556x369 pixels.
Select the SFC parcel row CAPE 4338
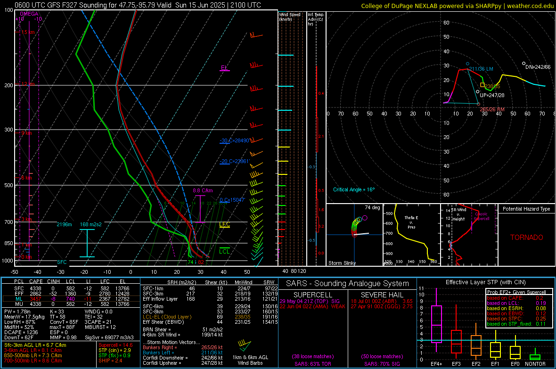[71, 288]
